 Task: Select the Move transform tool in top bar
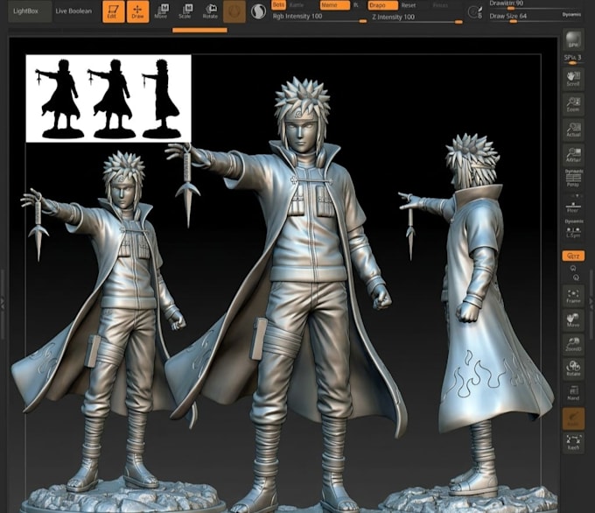161,11
